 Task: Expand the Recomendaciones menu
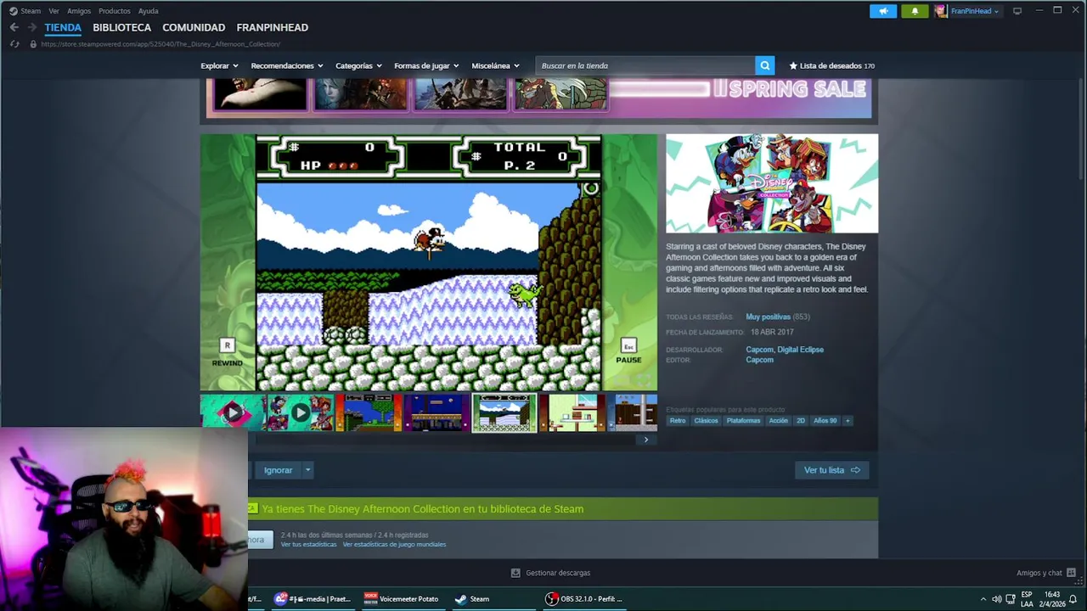(287, 65)
